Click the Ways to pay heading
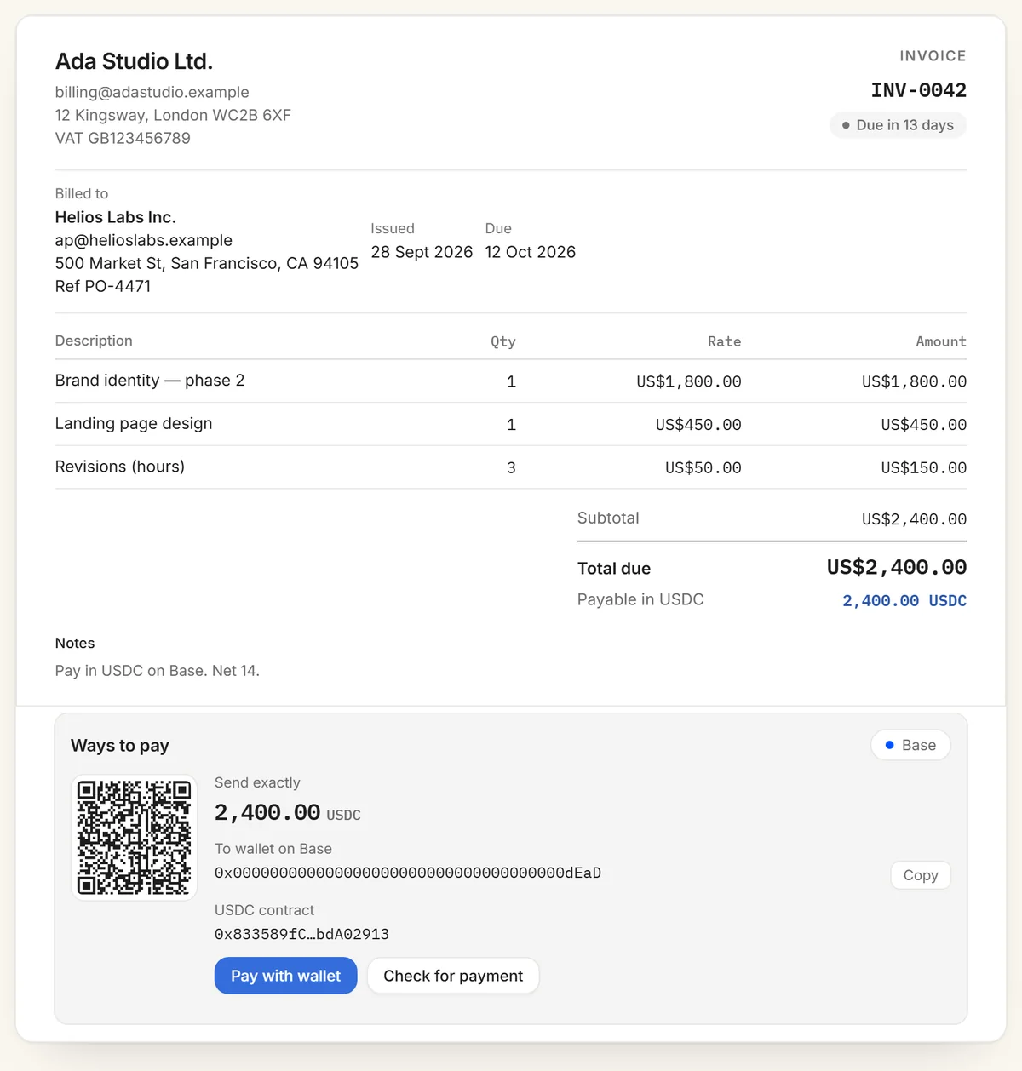Viewport: 1022px width, 1071px height. click(120, 746)
